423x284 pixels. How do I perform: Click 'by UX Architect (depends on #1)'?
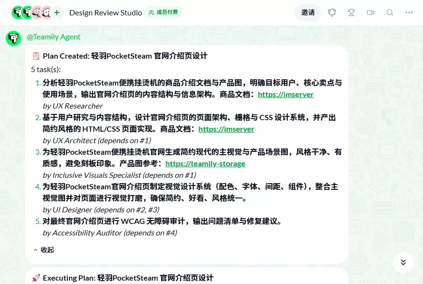pos(97,140)
